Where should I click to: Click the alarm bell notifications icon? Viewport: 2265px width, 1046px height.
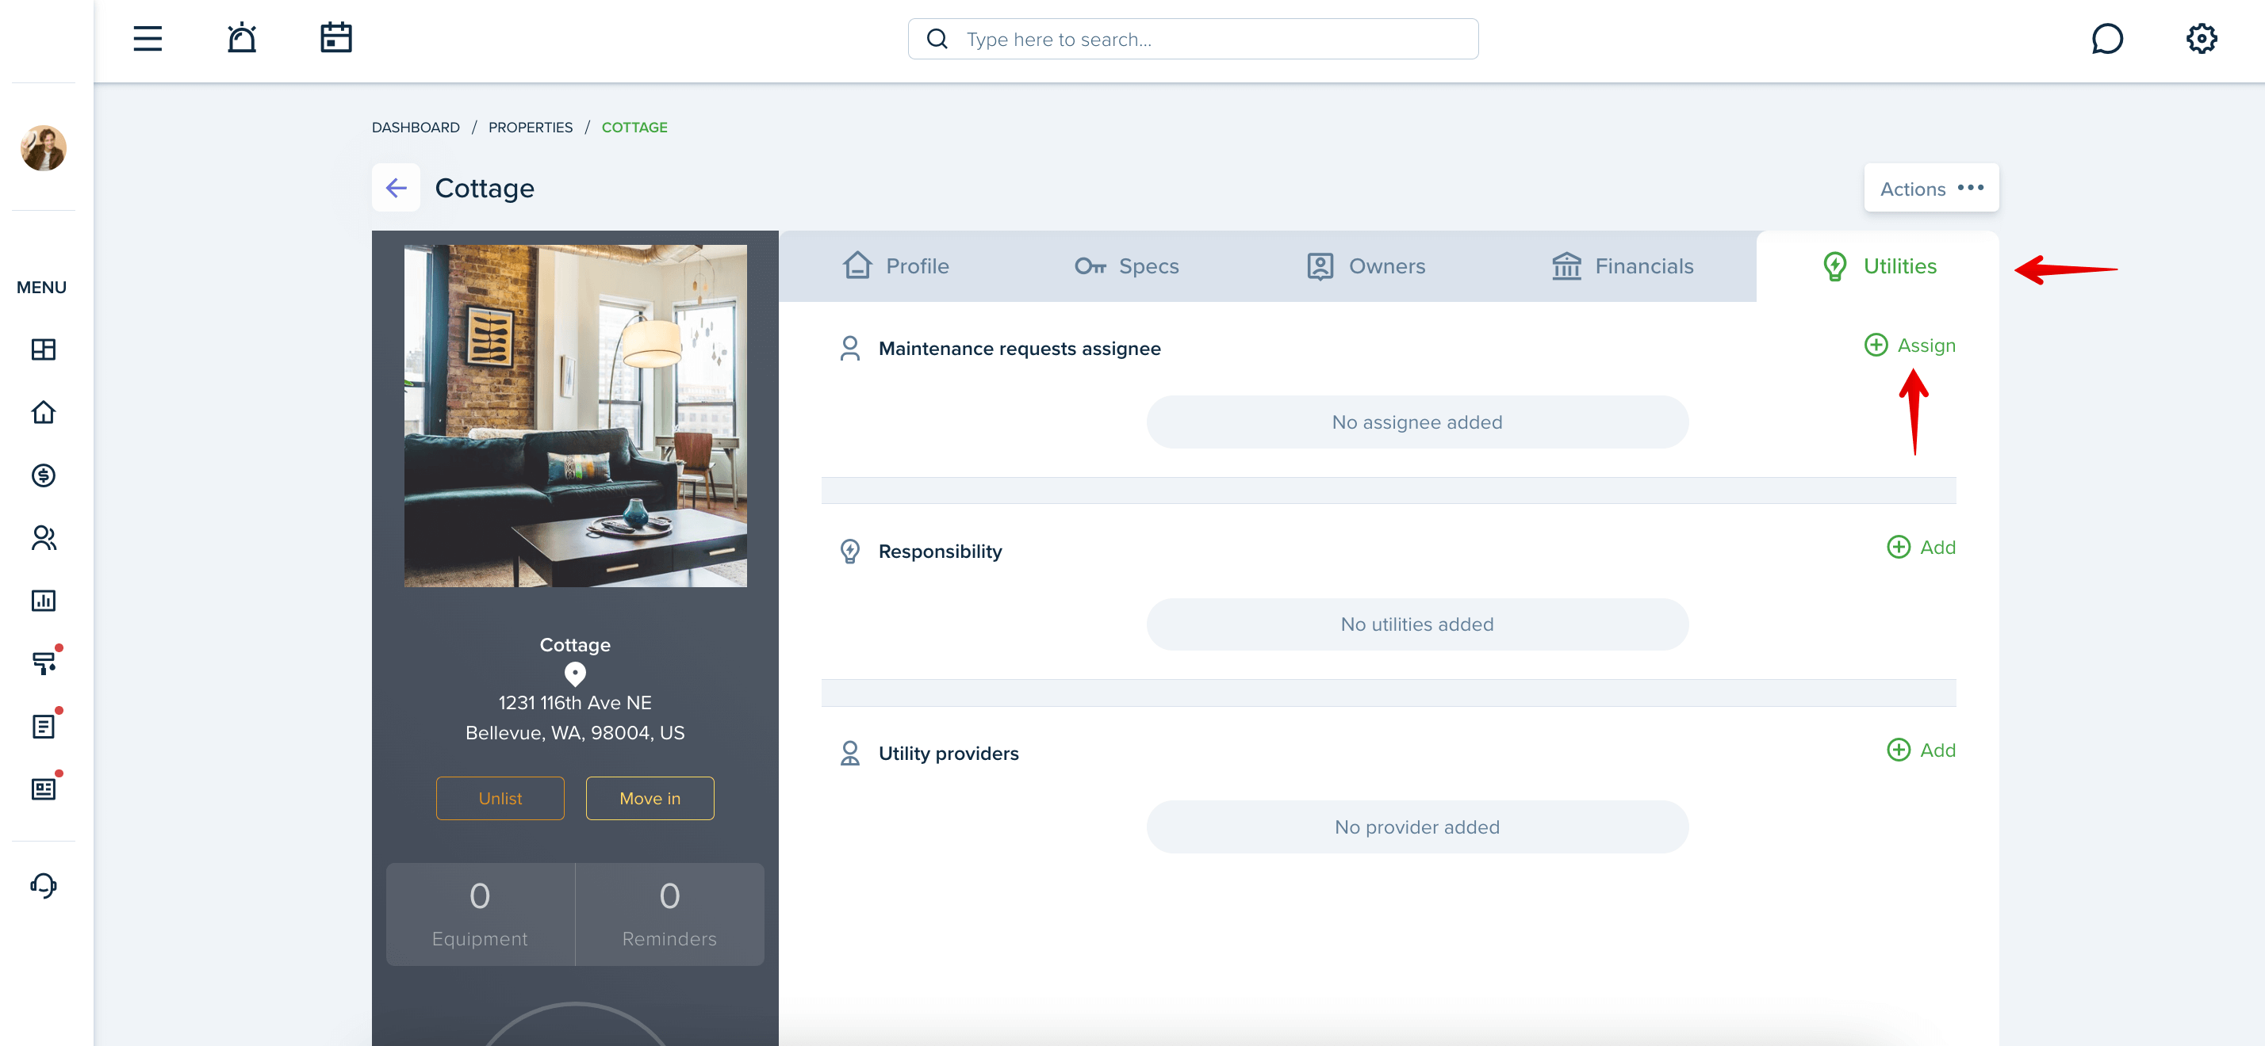click(x=242, y=39)
